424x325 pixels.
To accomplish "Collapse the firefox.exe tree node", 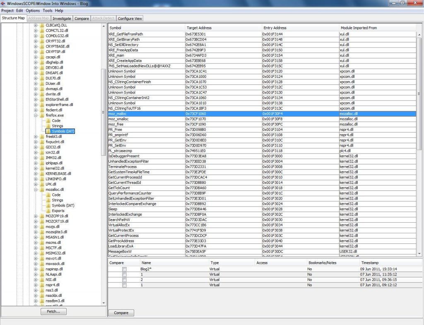I will coord(36,116).
